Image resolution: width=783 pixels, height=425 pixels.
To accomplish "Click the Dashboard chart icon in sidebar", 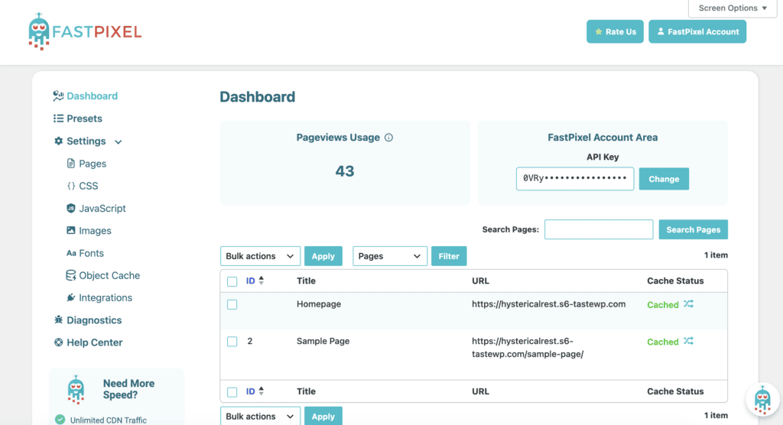I will [58, 96].
